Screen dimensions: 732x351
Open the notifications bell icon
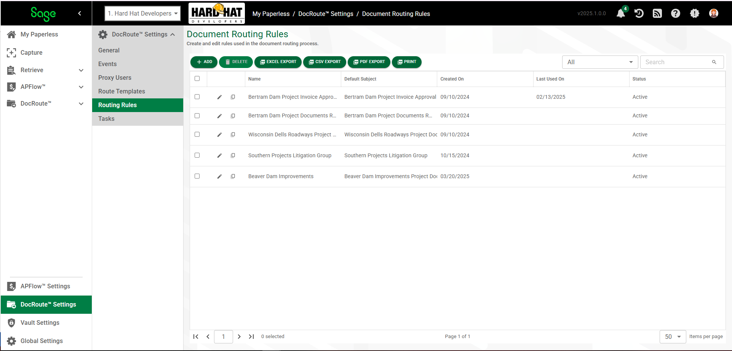click(621, 13)
